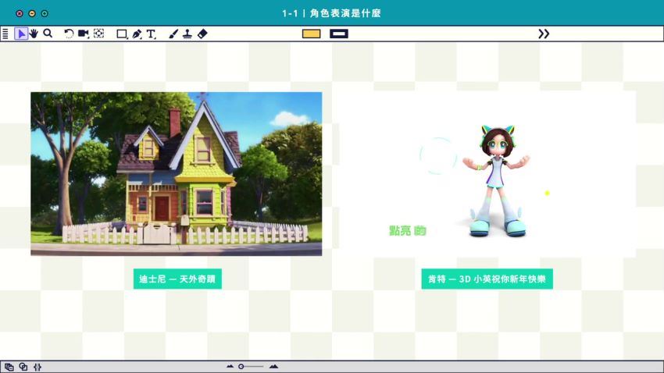Select the Rectangle shape tool
The image size is (664, 373).
point(122,34)
